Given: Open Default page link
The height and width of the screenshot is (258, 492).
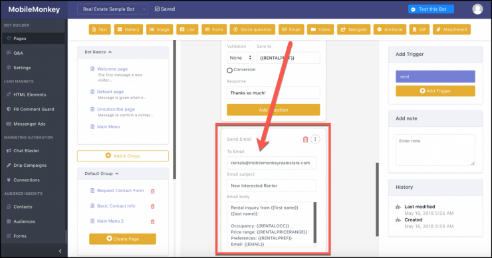Looking at the screenshot, I should tap(110, 92).
